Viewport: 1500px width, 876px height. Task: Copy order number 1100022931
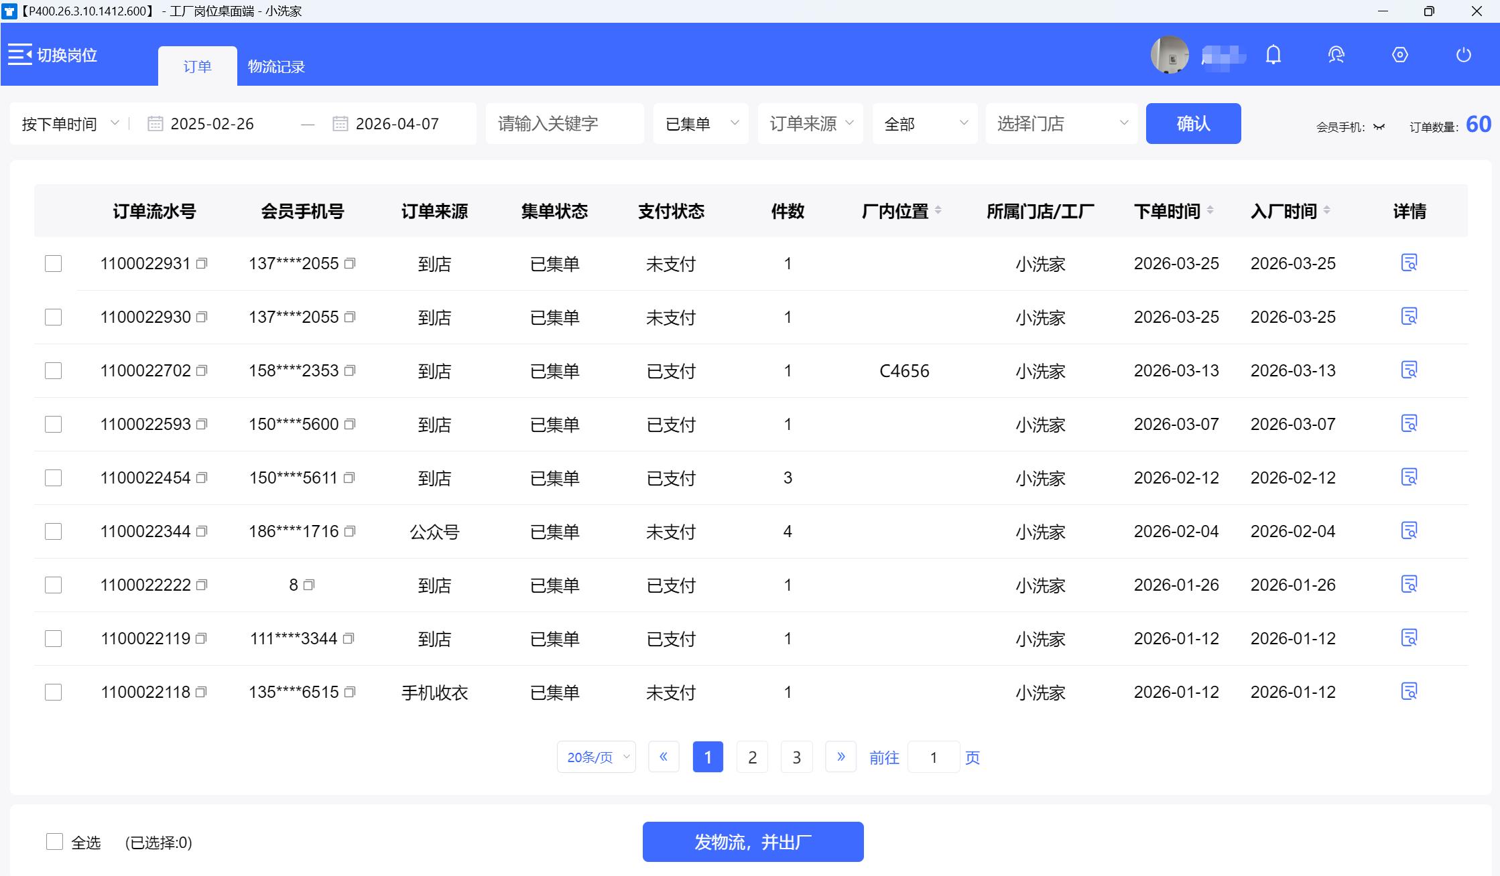click(202, 263)
